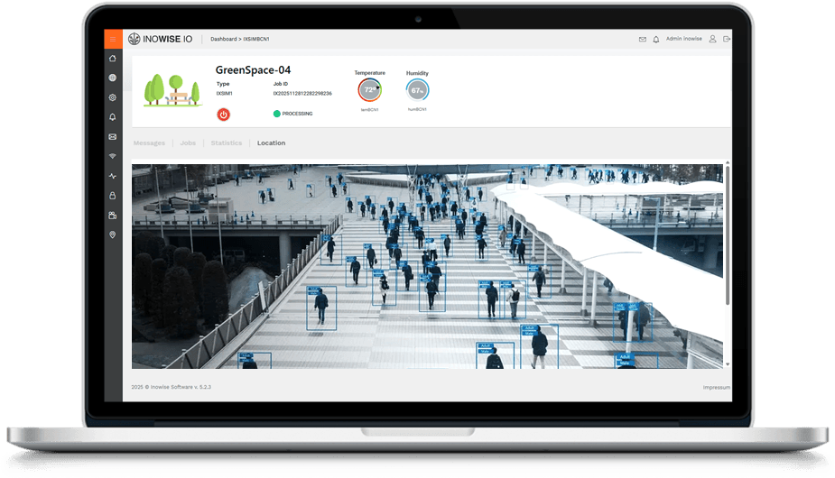Screen dimensions: 835x478
Task: Open sidebar notifications bell
Action: pos(113,117)
